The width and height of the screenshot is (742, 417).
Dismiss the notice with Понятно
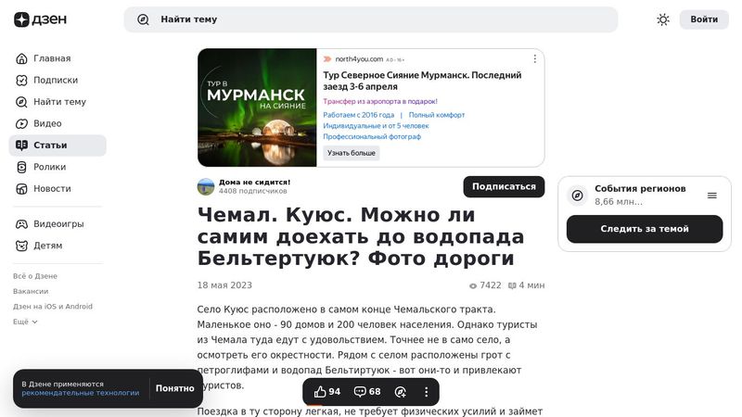coord(174,388)
